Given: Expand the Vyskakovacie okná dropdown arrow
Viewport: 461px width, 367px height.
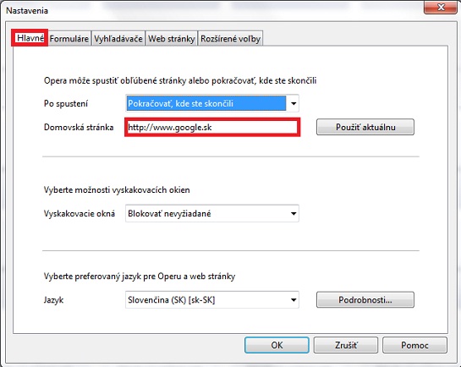Looking at the screenshot, I should coord(294,213).
